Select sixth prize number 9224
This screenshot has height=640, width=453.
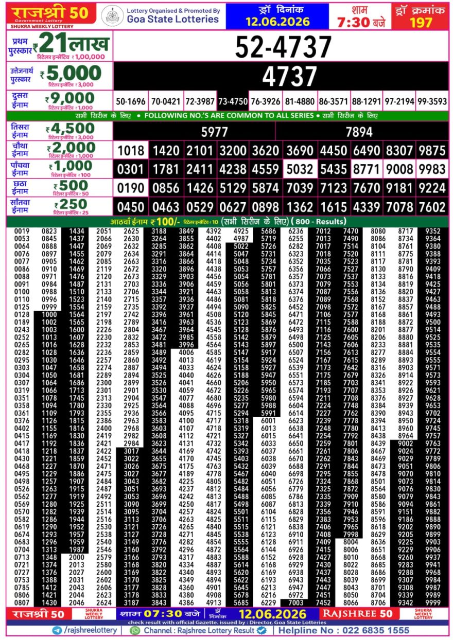(x=432, y=188)
